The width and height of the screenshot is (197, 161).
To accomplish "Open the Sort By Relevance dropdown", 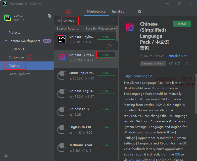I will tap(101, 29).
